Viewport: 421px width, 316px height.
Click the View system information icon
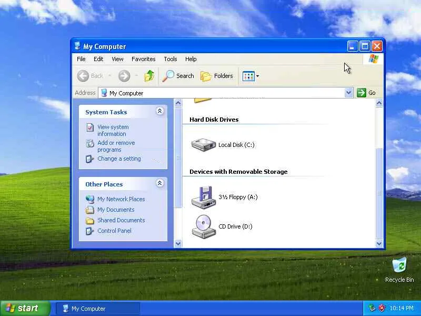pyautogui.click(x=90, y=127)
